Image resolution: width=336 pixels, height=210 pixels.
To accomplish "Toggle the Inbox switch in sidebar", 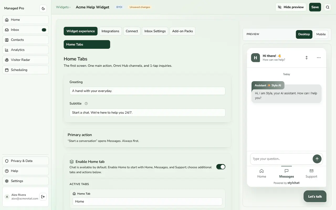I will pos(44,30).
